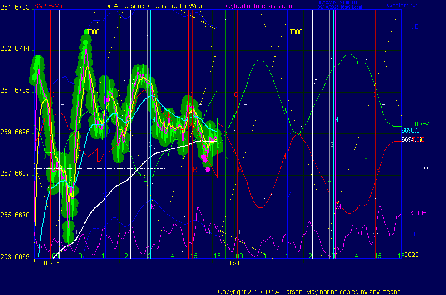Click the magenta M marker on 09/19 session
This screenshot has width=446, height=295.
(x=338, y=206)
